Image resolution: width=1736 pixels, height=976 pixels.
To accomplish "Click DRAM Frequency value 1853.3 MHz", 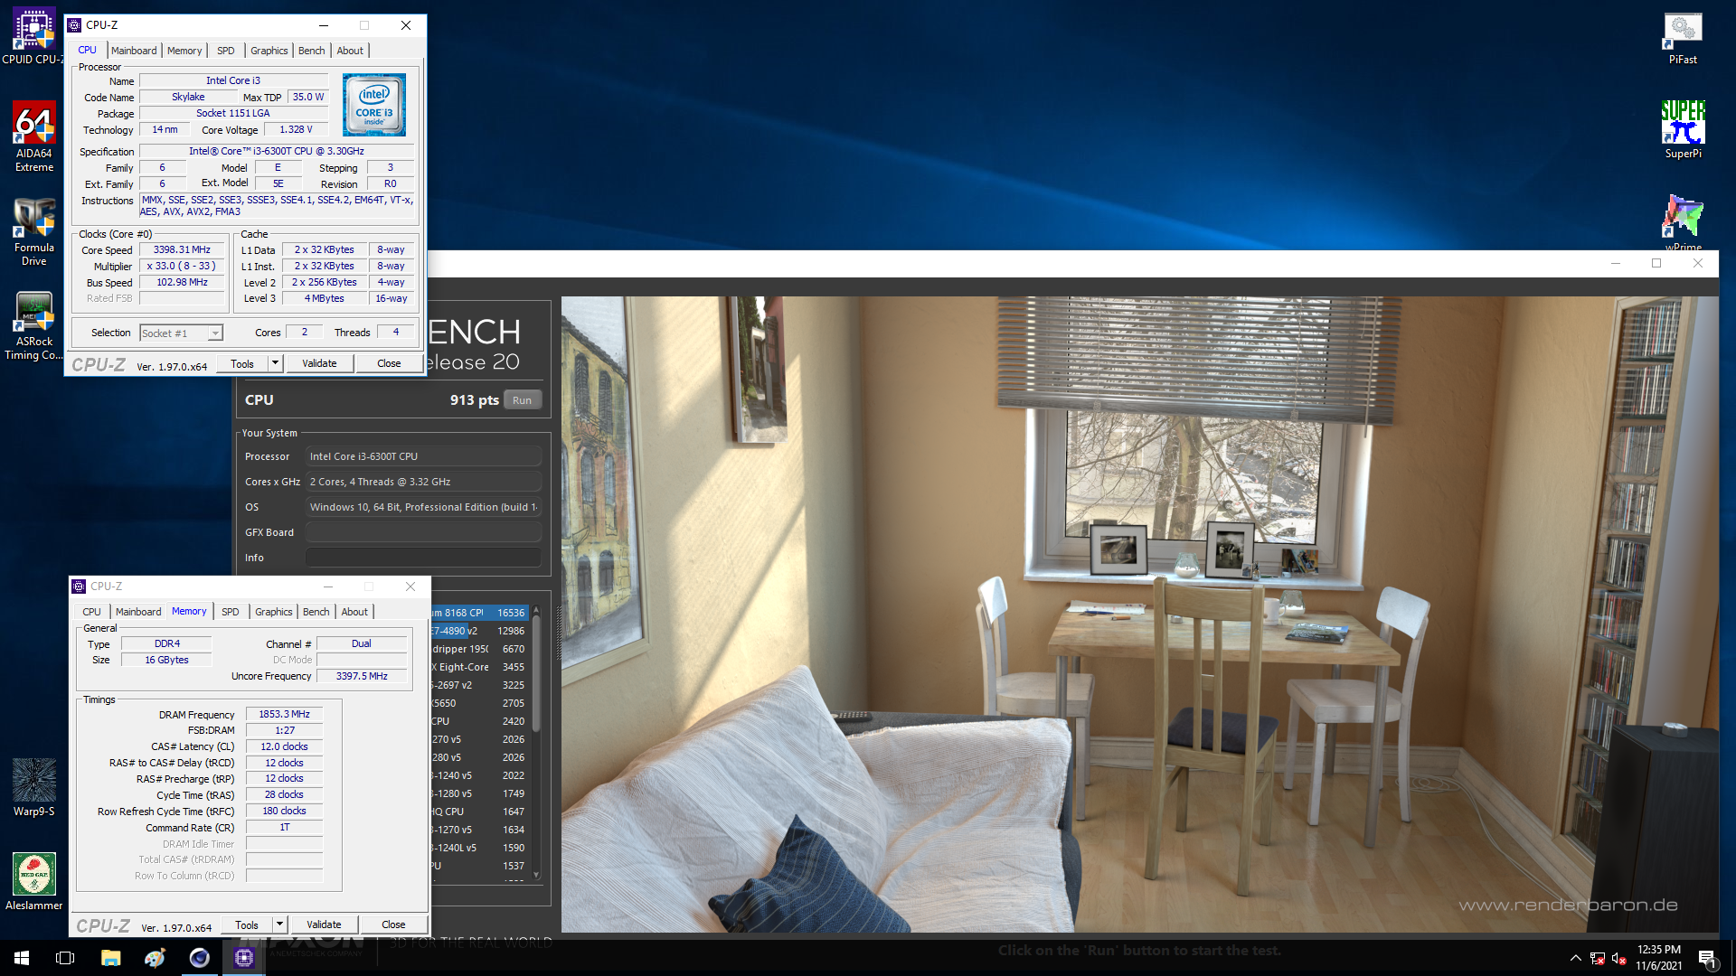I will [x=284, y=714].
